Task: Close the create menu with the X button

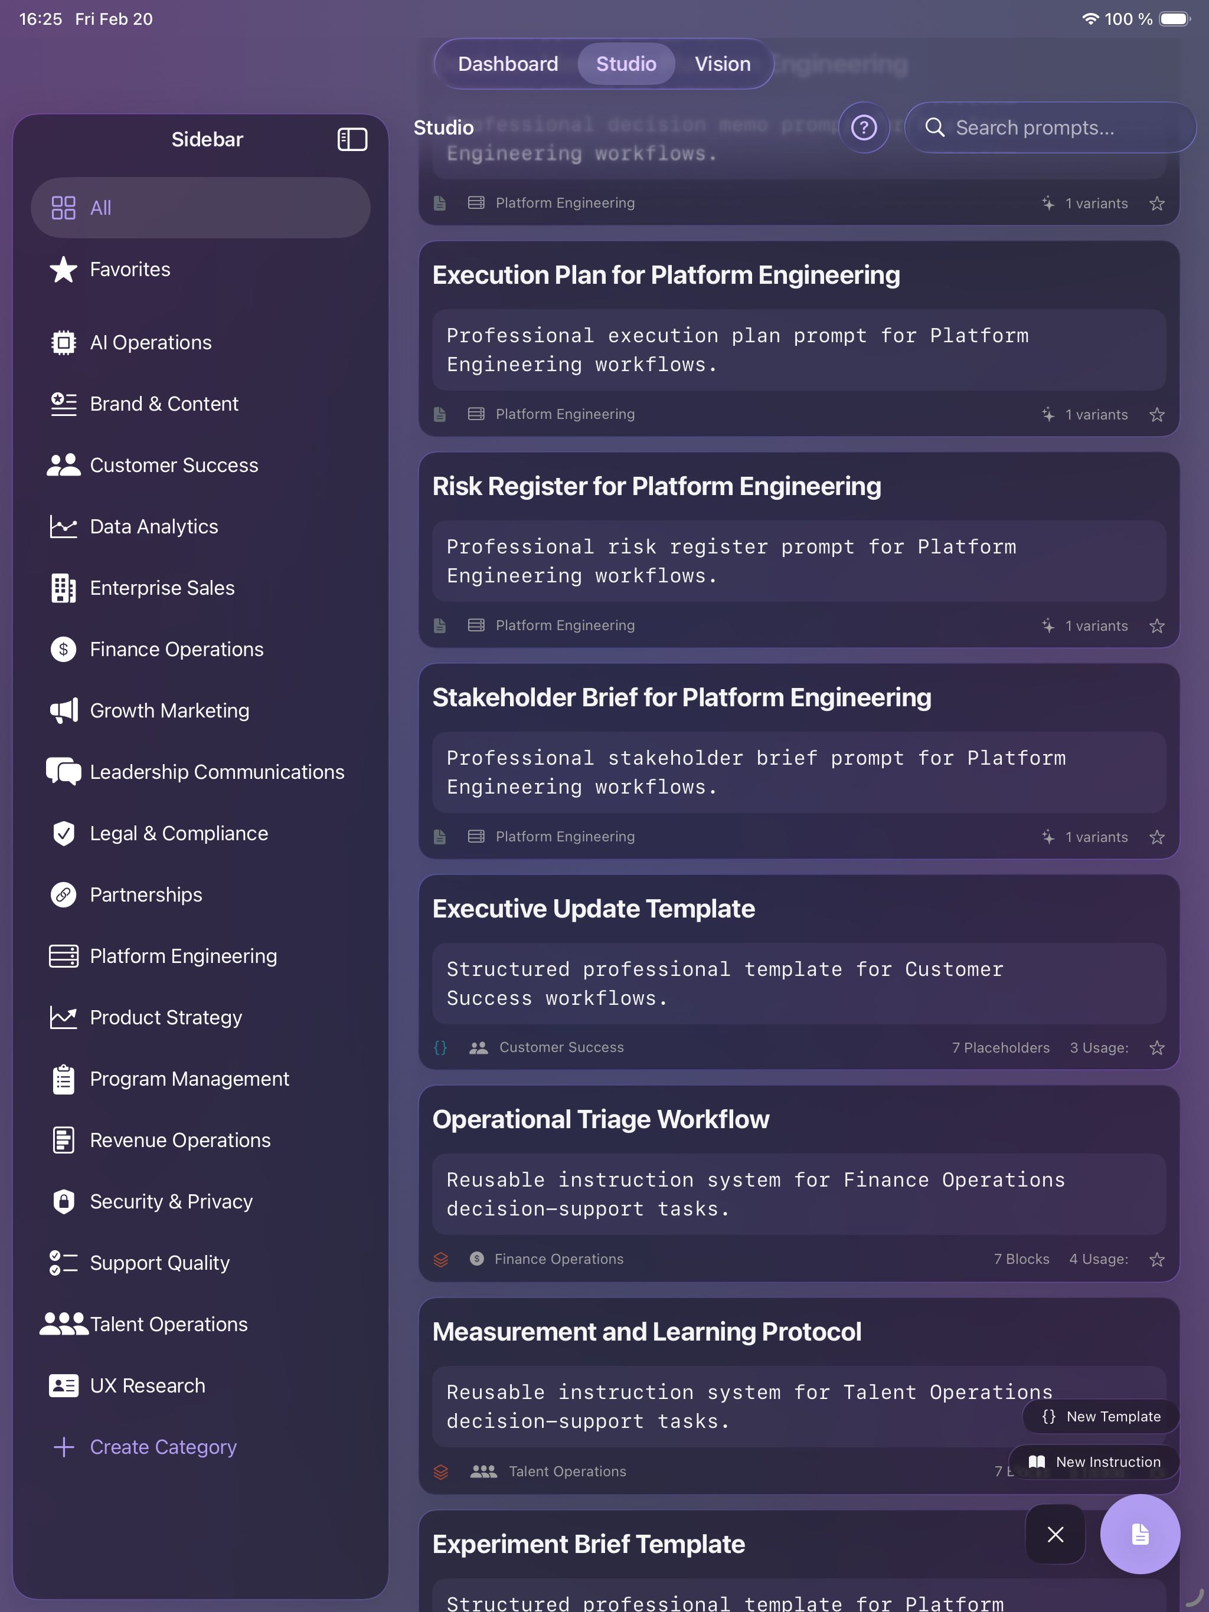Action: point(1055,1534)
